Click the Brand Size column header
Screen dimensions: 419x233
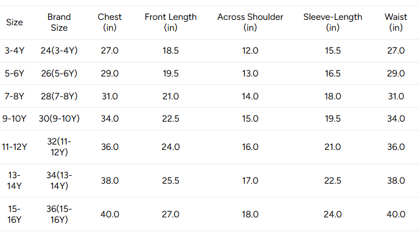(x=59, y=22)
